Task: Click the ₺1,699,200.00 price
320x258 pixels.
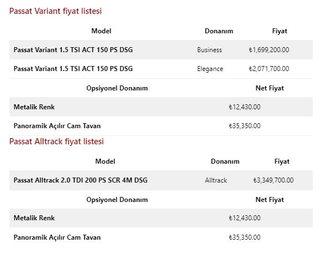Action: [x=269, y=50]
